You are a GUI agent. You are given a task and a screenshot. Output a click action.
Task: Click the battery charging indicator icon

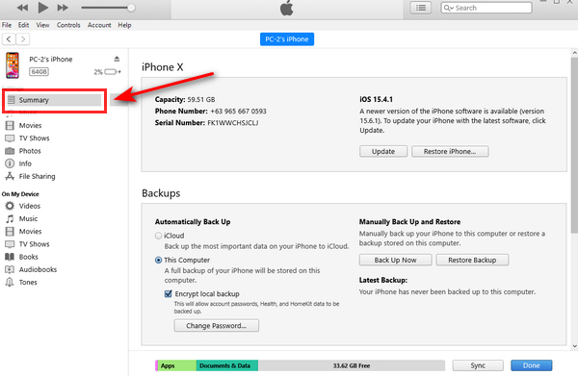coord(112,72)
